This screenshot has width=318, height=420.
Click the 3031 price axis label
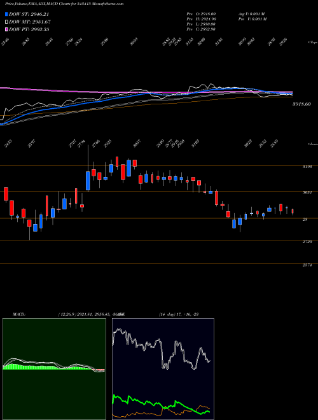tap(307, 192)
